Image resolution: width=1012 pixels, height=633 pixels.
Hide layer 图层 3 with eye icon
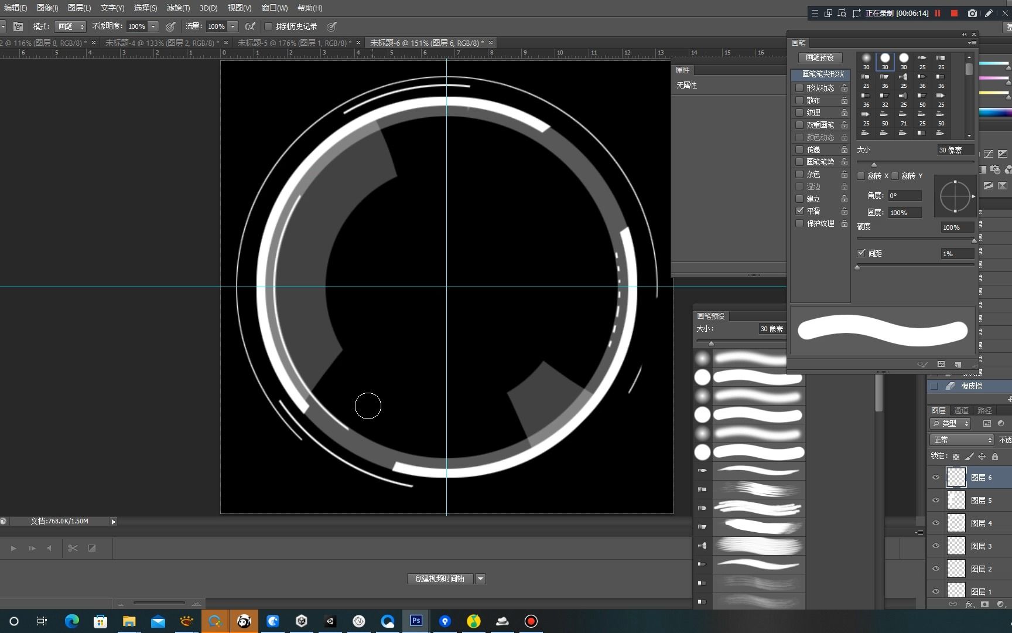[936, 546]
